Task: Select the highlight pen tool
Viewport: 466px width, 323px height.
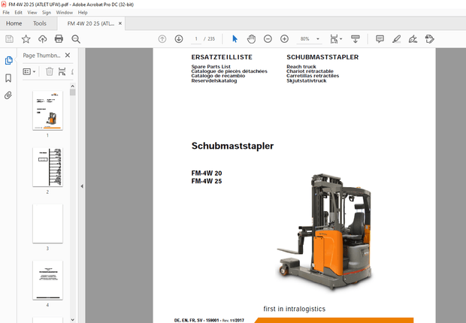Action: (x=396, y=39)
